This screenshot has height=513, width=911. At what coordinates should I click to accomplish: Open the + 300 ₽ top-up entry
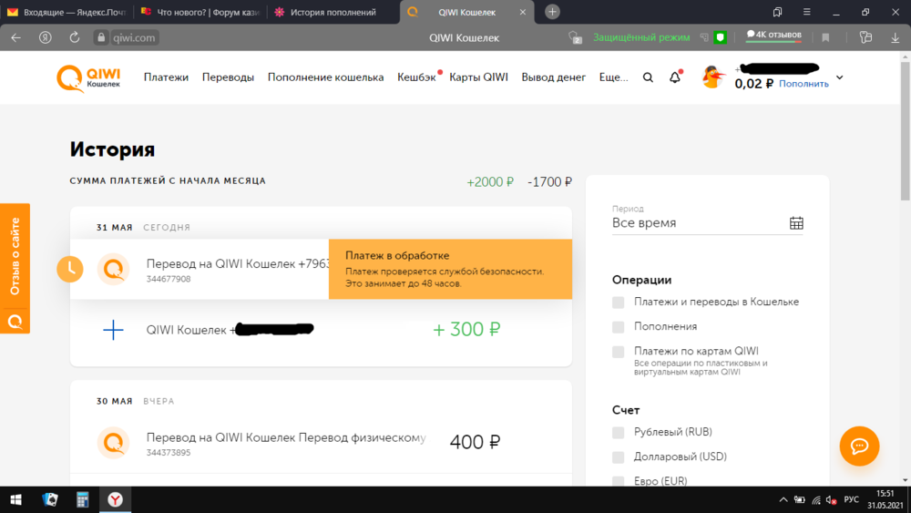(321, 330)
